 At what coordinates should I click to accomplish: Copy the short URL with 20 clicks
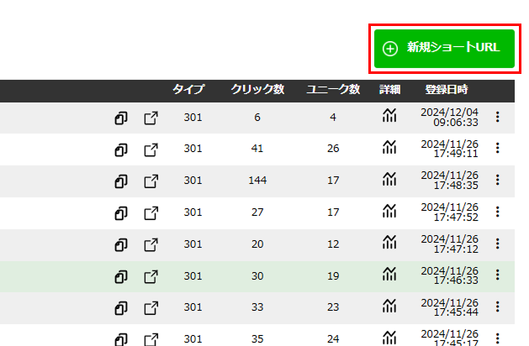coord(120,244)
